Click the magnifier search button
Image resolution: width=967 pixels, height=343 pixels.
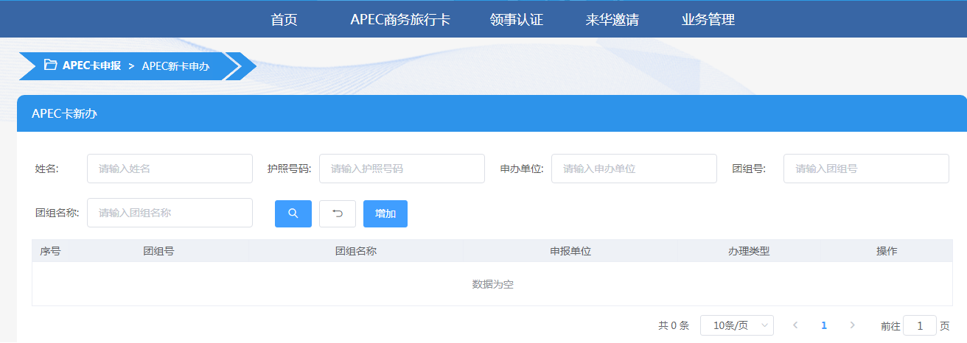[x=293, y=213]
